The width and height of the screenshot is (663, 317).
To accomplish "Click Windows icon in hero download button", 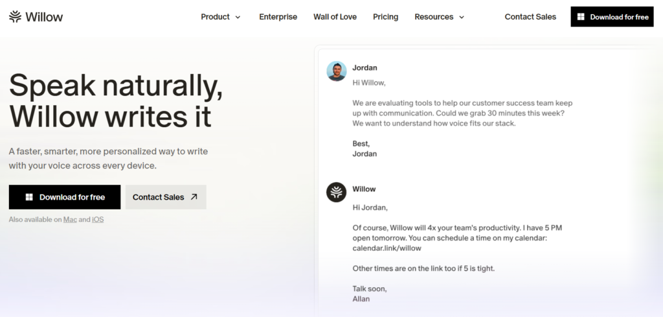I will click(x=29, y=197).
